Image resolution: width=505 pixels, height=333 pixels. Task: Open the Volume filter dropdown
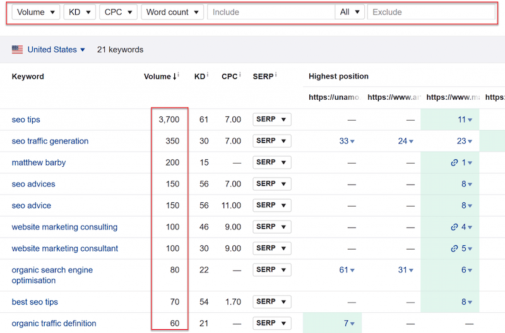[35, 12]
